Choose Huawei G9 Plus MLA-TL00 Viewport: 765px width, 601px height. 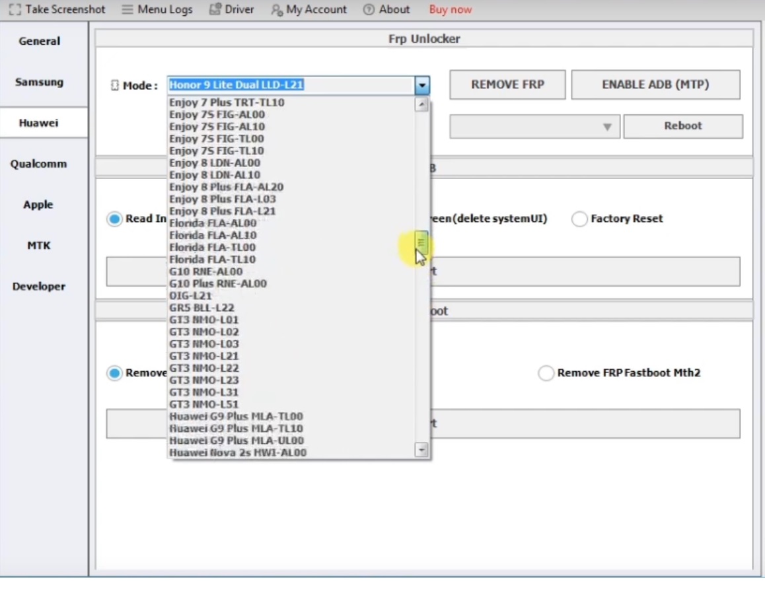coord(291,416)
